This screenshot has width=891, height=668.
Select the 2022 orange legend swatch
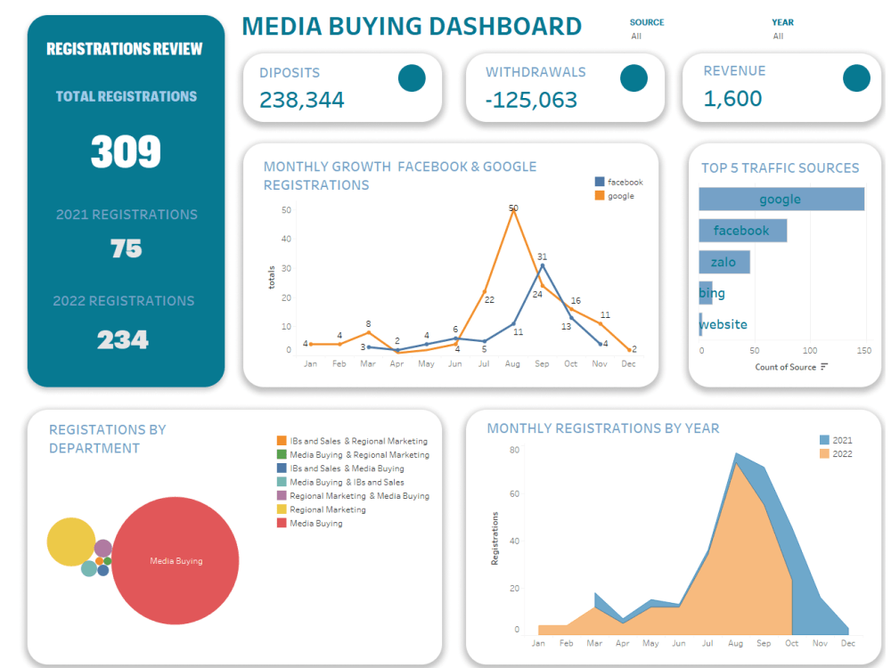[824, 453]
